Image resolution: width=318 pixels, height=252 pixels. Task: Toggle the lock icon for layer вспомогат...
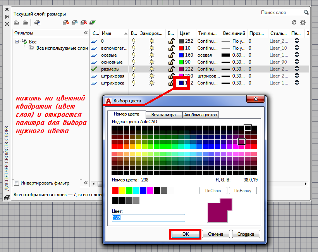coord(170,48)
